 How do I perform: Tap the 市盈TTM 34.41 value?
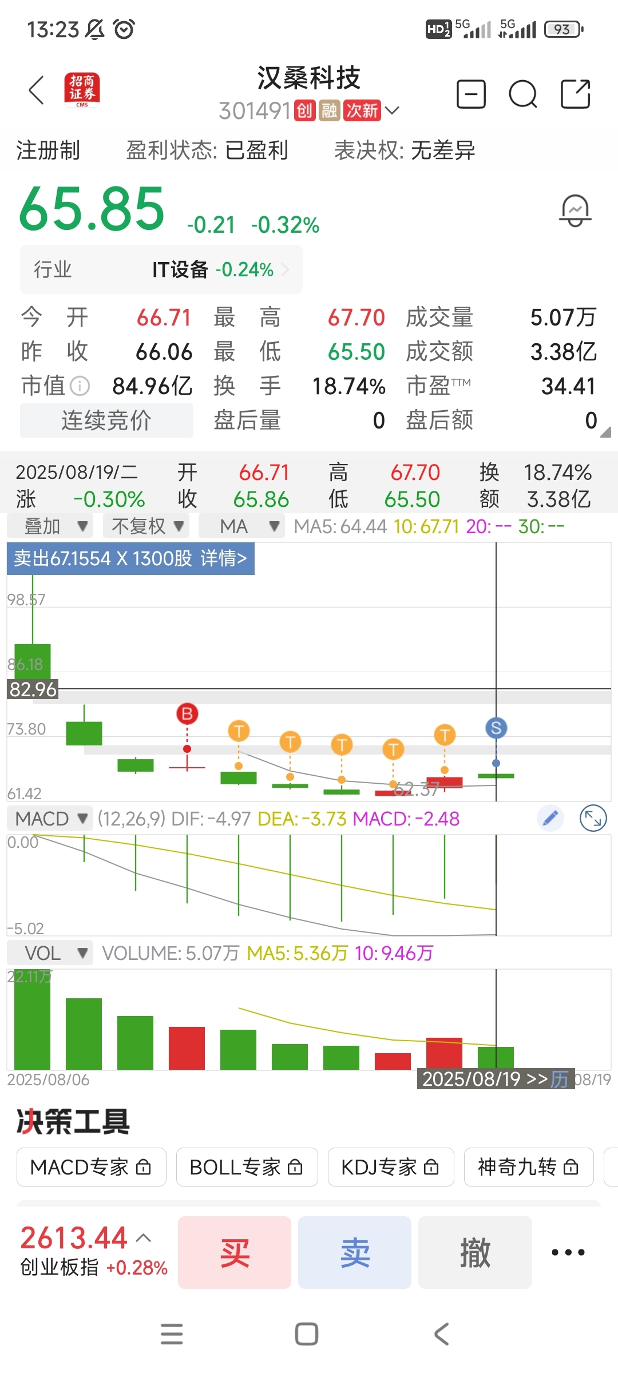click(568, 386)
